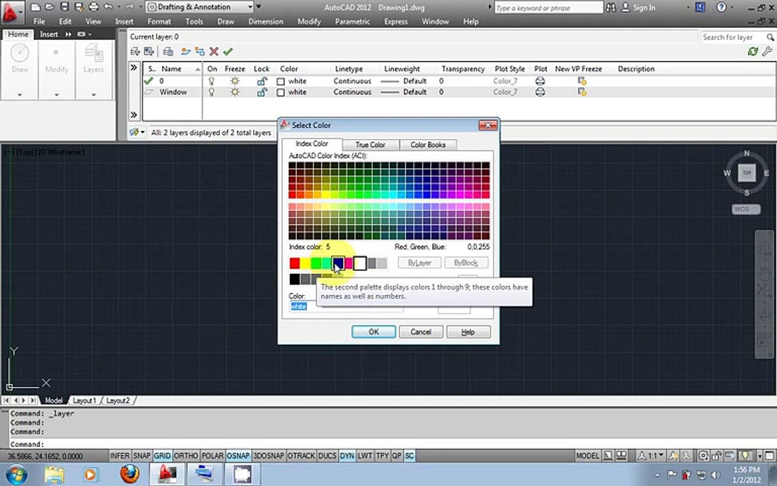Click the plot printer icon for Window layer
This screenshot has width=777, height=486.
(540, 92)
